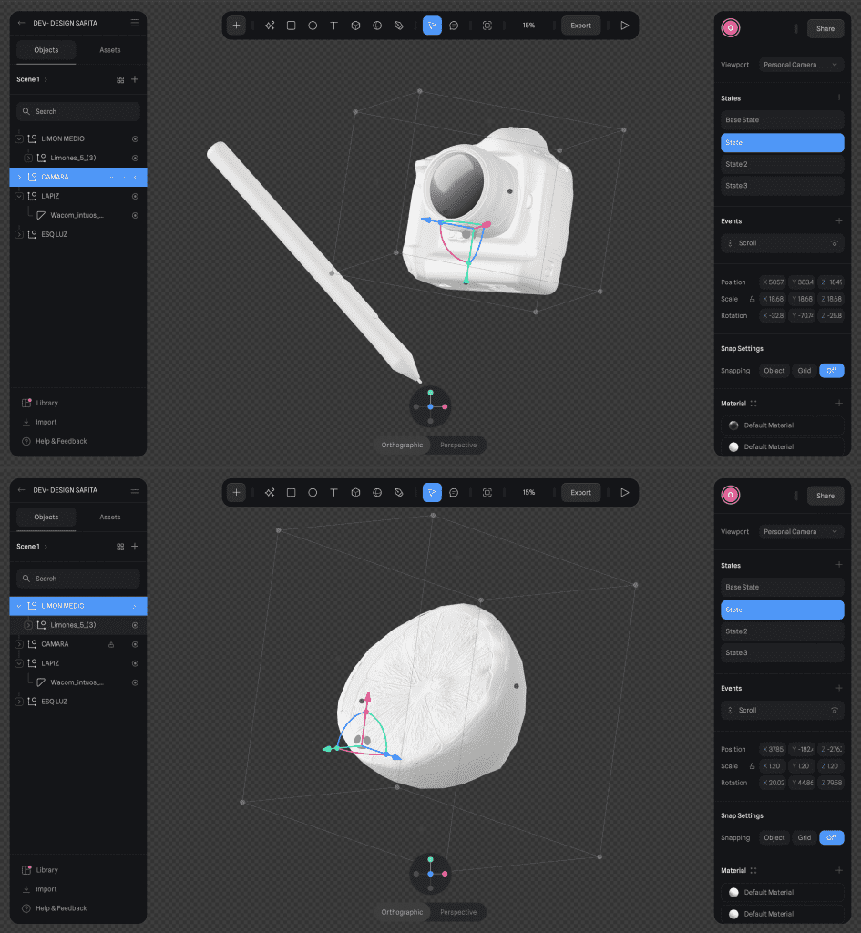
Task: Open the Personal Camera dropdown beside the lemon viewport
Action: pyautogui.click(x=802, y=532)
